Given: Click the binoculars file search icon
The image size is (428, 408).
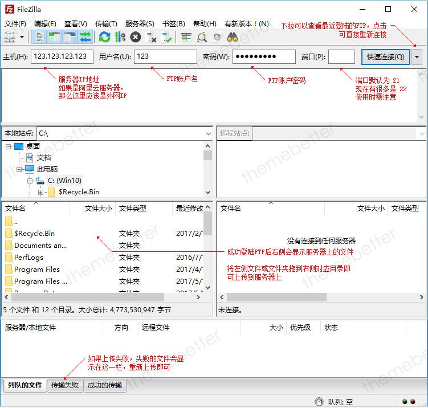Looking at the screenshot, I should tap(233, 37).
